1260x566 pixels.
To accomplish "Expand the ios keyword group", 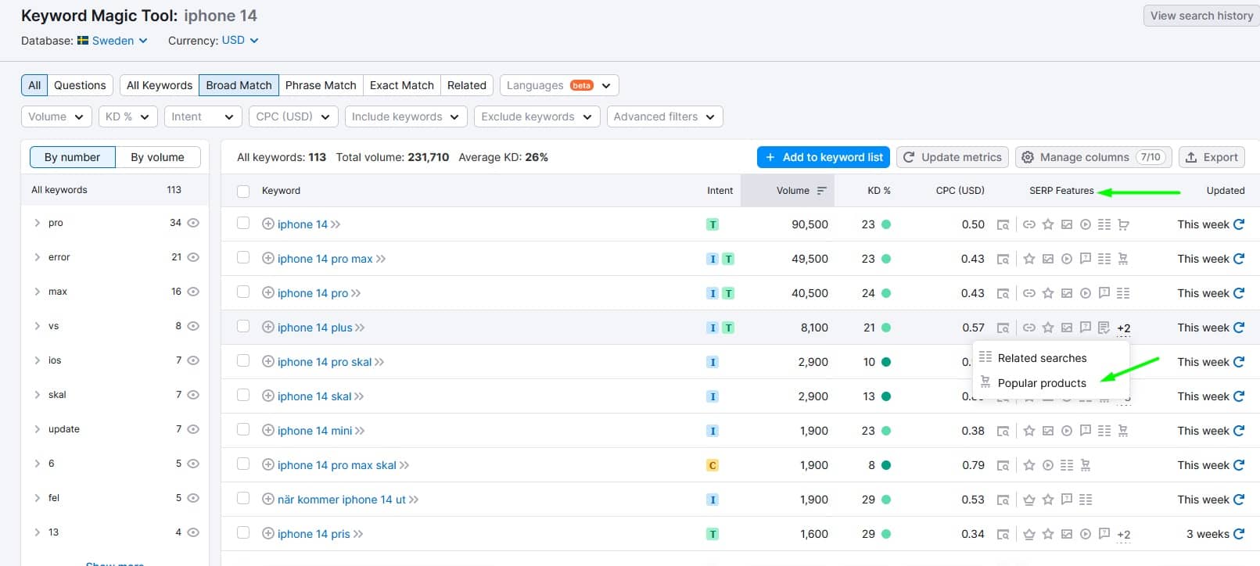I will point(37,360).
